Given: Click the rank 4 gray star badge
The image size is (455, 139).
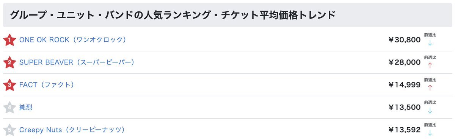Looking at the screenshot, I should (9, 107).
